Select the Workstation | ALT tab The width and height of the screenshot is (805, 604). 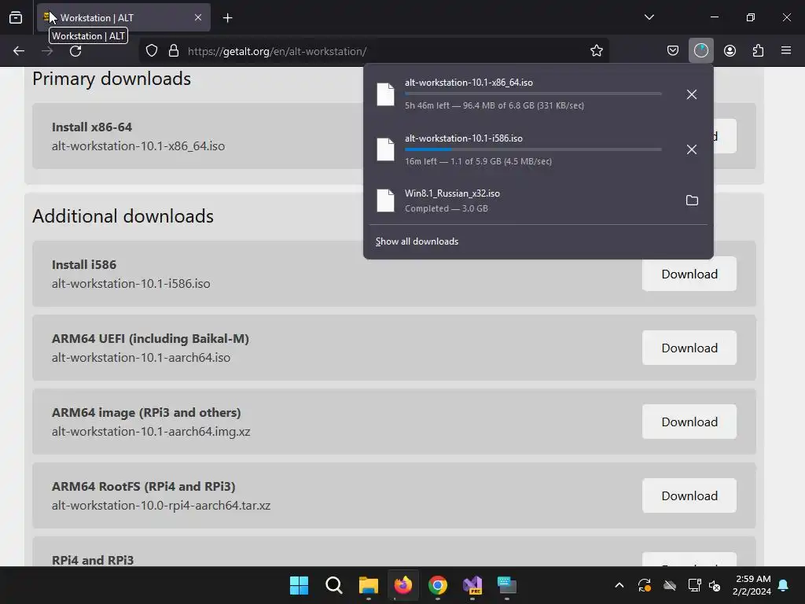click(x=123, y=17)
